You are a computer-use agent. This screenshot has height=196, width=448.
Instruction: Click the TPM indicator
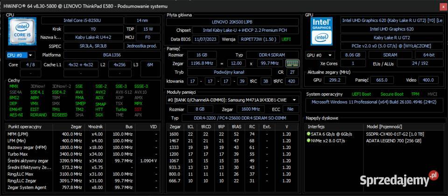click(415, 94)
